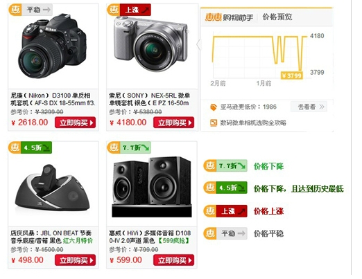Open the Nikon D3100 product title link
The height and width of the screenshot is (279, 362).
(x=53, y=99)
